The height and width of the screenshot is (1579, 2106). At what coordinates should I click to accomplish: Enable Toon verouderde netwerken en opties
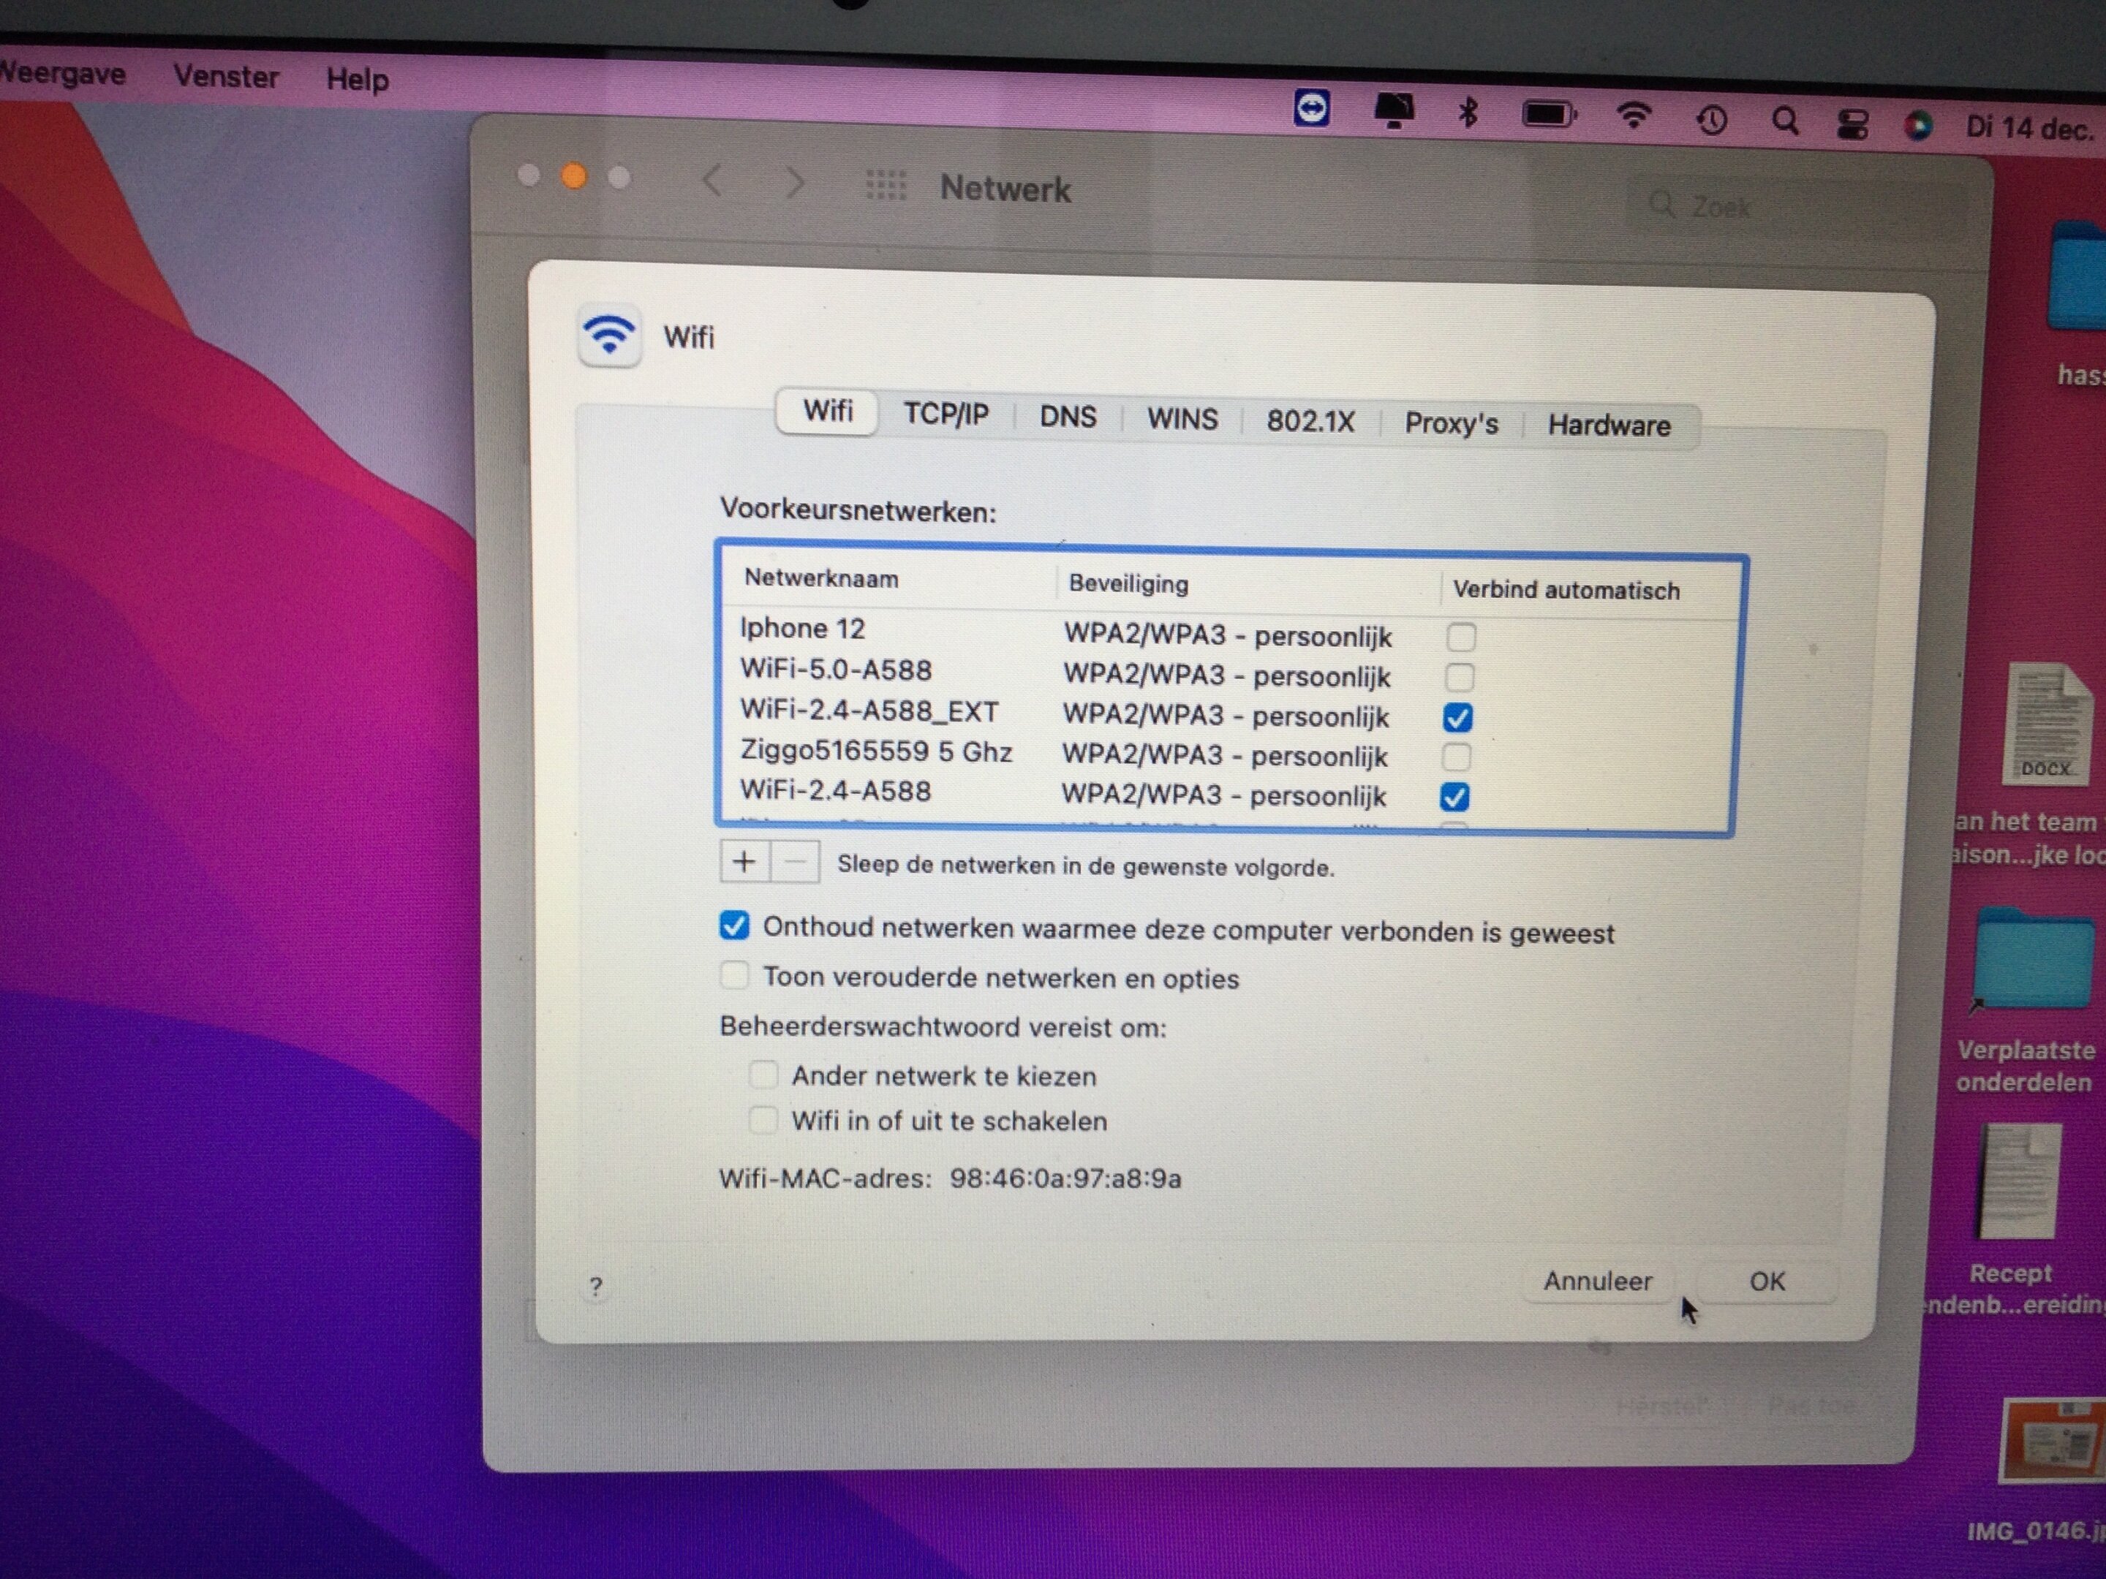pos(734,974)
